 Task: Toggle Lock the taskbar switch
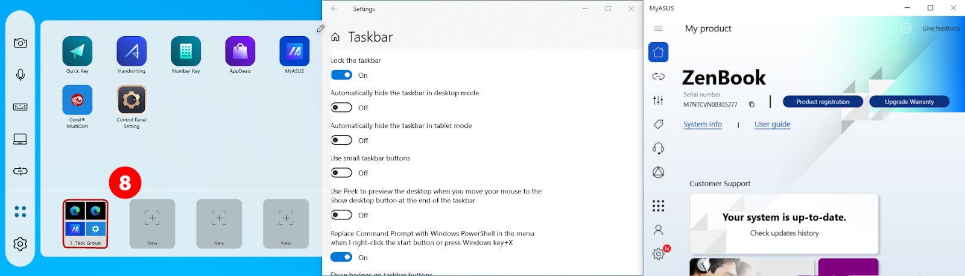click(341, 75)
